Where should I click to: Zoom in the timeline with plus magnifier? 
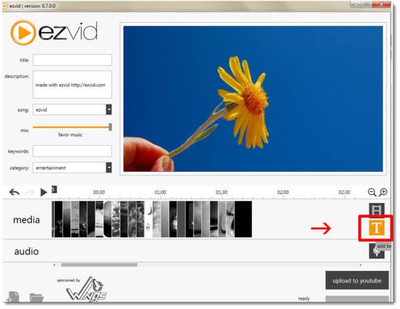pos(383,192)
